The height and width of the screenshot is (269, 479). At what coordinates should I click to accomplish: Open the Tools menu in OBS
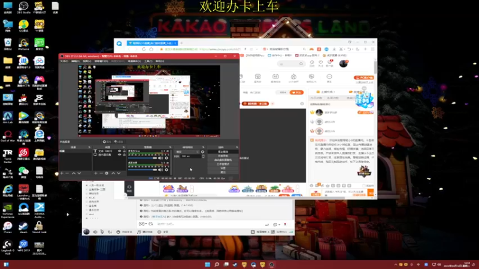click(x=148, y=61)
